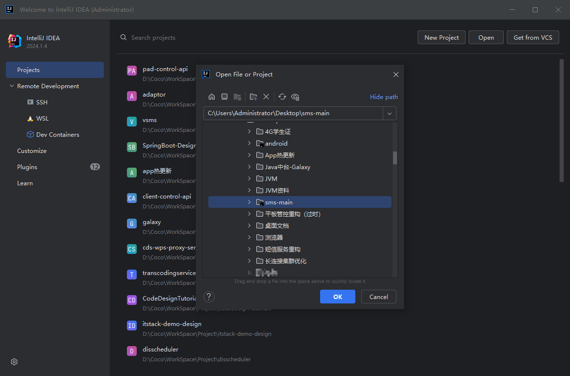Image resolution: width=570 pixels, height=376 pixels.
Task: Click the file tree vertical scrollbar thumb
Action: tap(395, 158)
